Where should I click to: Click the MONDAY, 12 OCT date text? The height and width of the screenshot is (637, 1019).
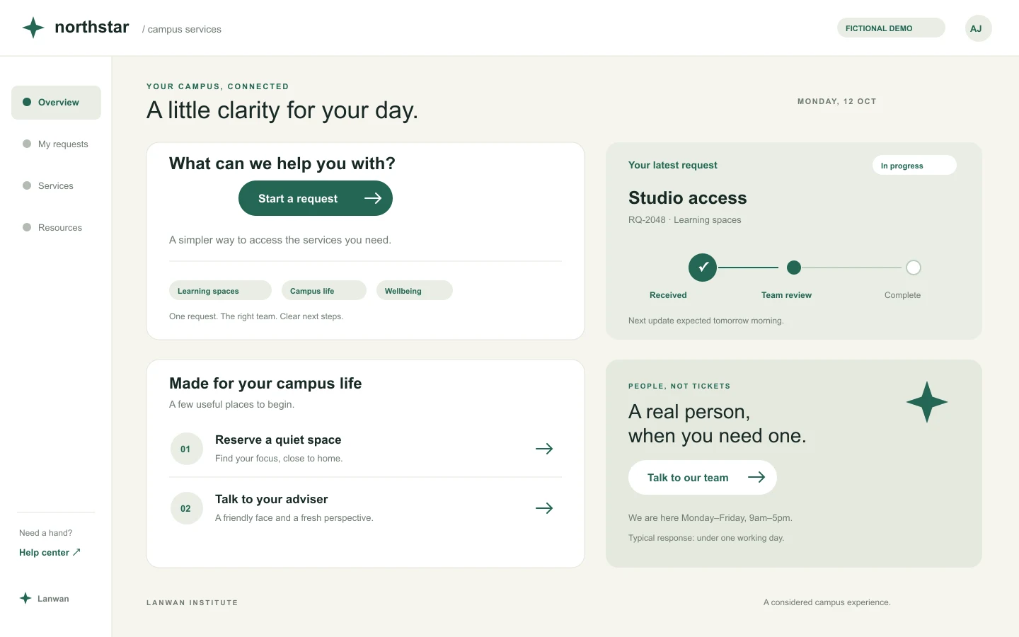click(837, 101)
